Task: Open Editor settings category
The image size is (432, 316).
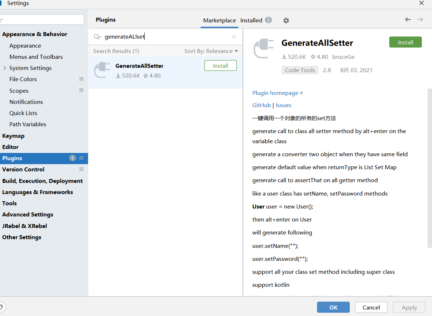Action: tap(10, 147)
